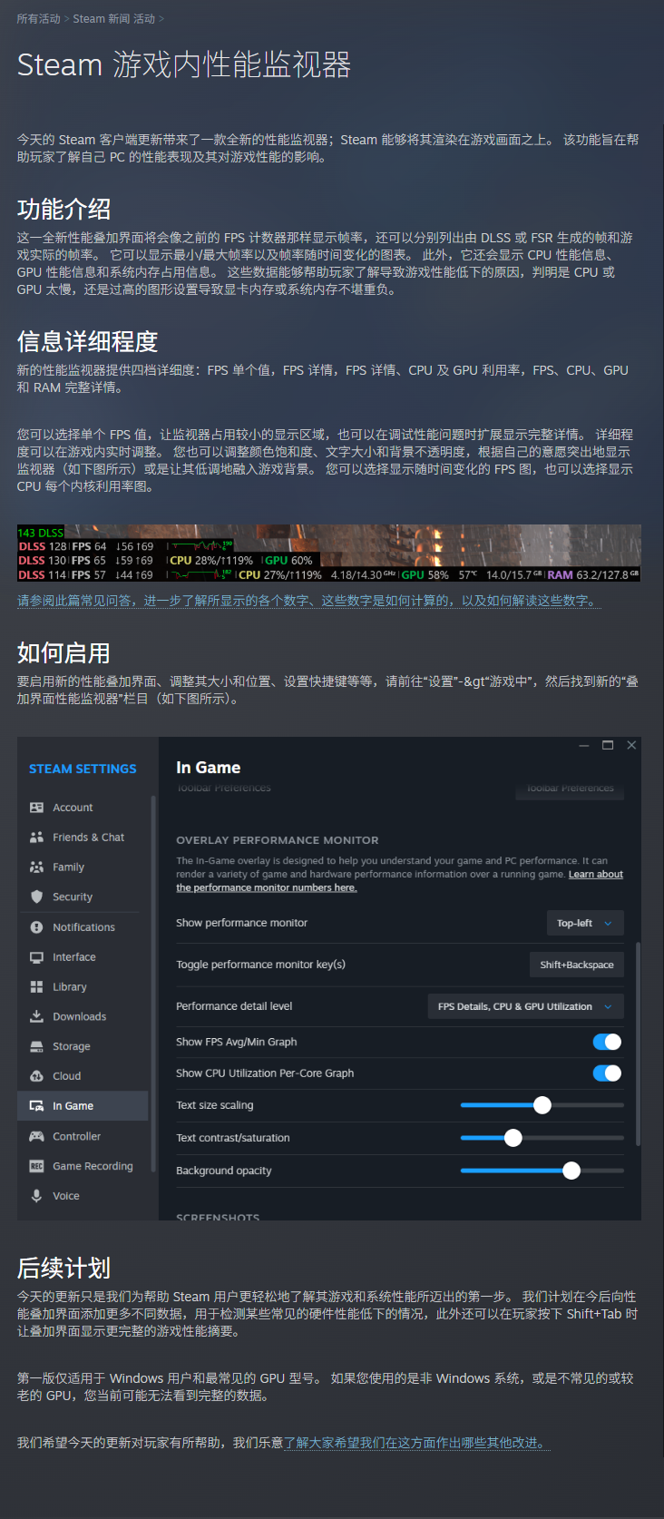
Task: Click the Controller gamepad icon
Action: (36, 1136)
